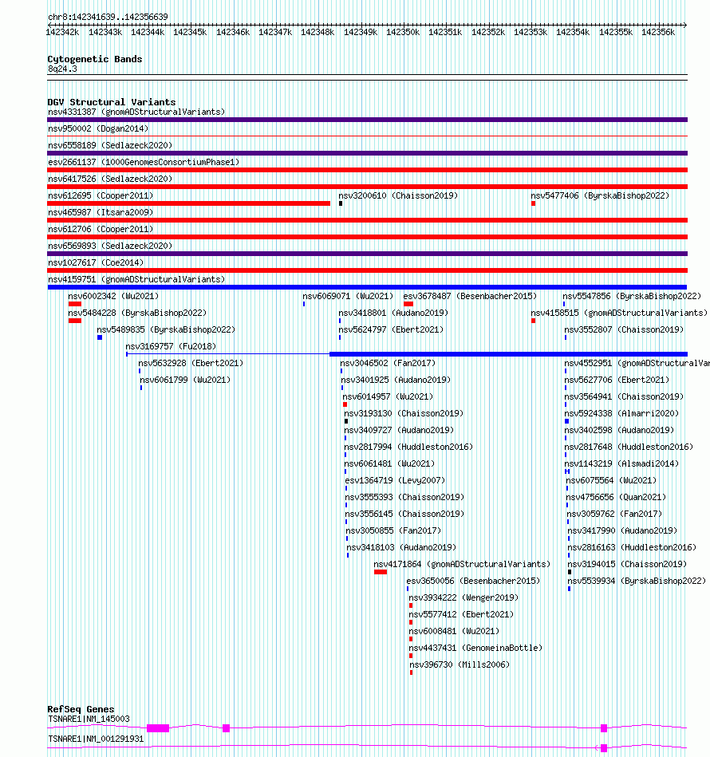Click the nsv4331387 gnomADStructuralVariants label

tap(136, 112)
